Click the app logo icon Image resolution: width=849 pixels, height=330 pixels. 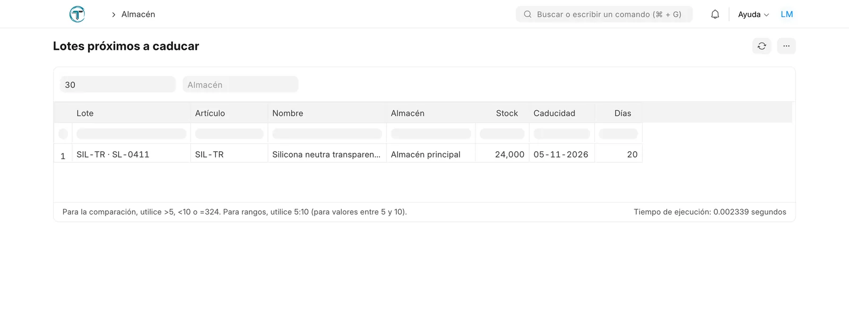(77, 14)
